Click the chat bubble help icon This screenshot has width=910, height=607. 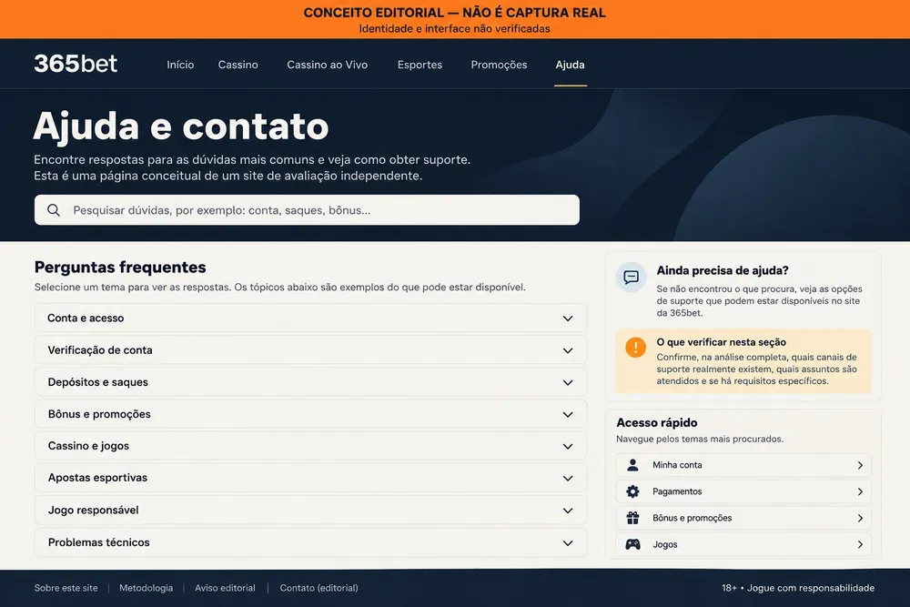pos(631,277)
